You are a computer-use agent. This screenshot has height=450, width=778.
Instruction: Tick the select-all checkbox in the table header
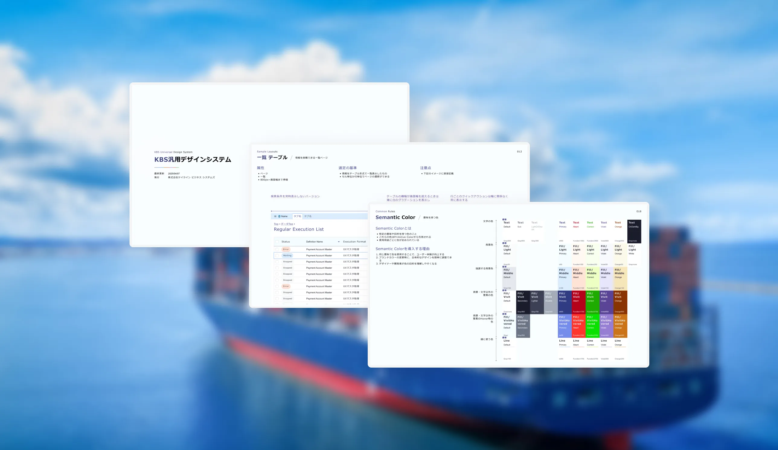point(277,242)
